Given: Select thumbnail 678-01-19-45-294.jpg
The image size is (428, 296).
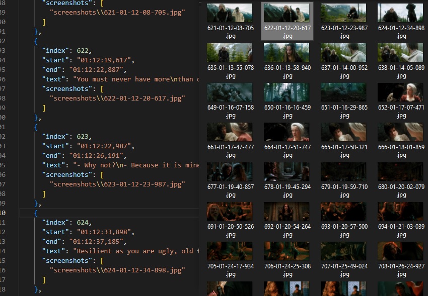Looking at the screenshot, I should coord(287,172).
